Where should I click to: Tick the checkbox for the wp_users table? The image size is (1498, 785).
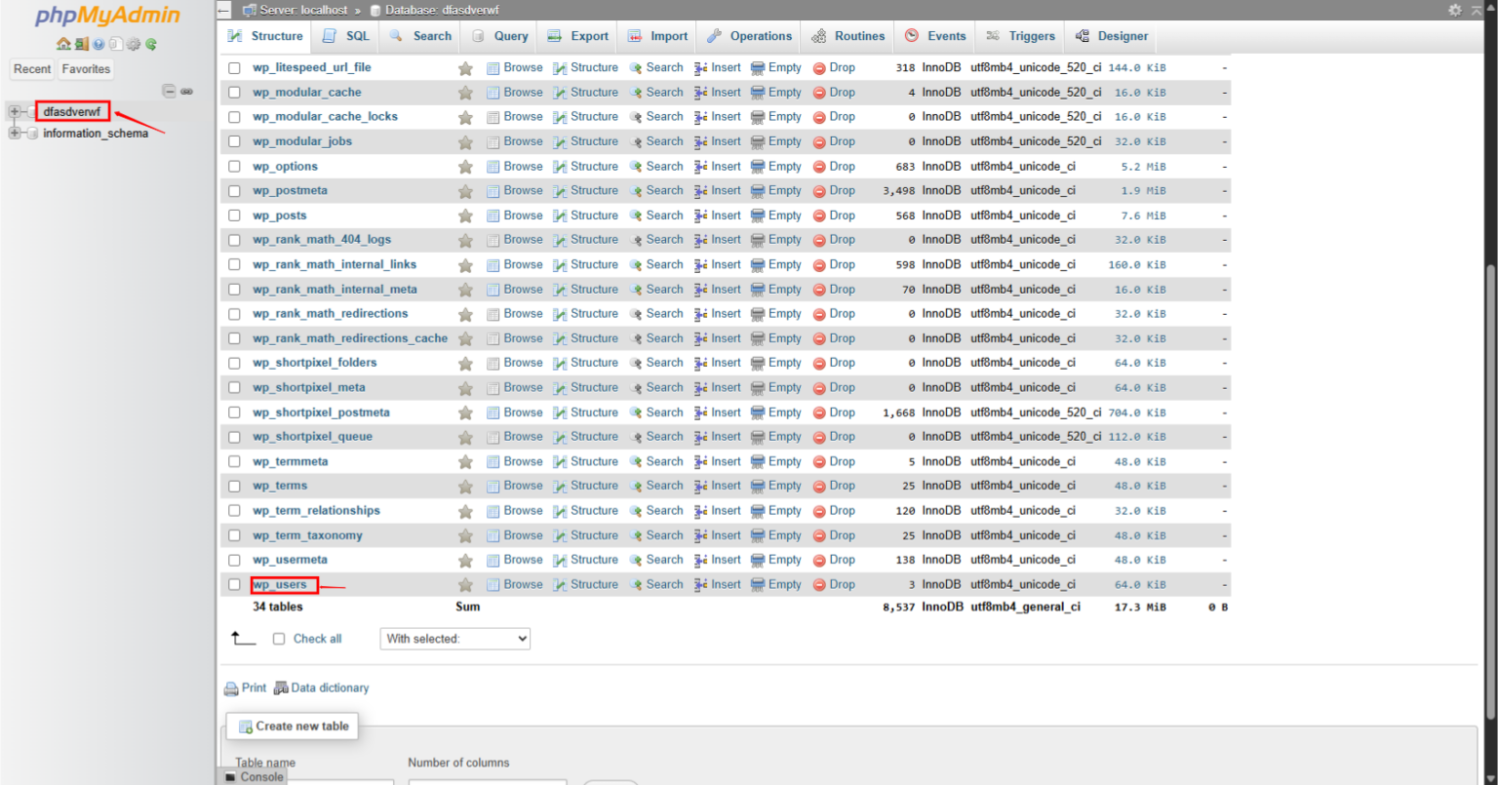pyautogui.click(x=234, y=585)
